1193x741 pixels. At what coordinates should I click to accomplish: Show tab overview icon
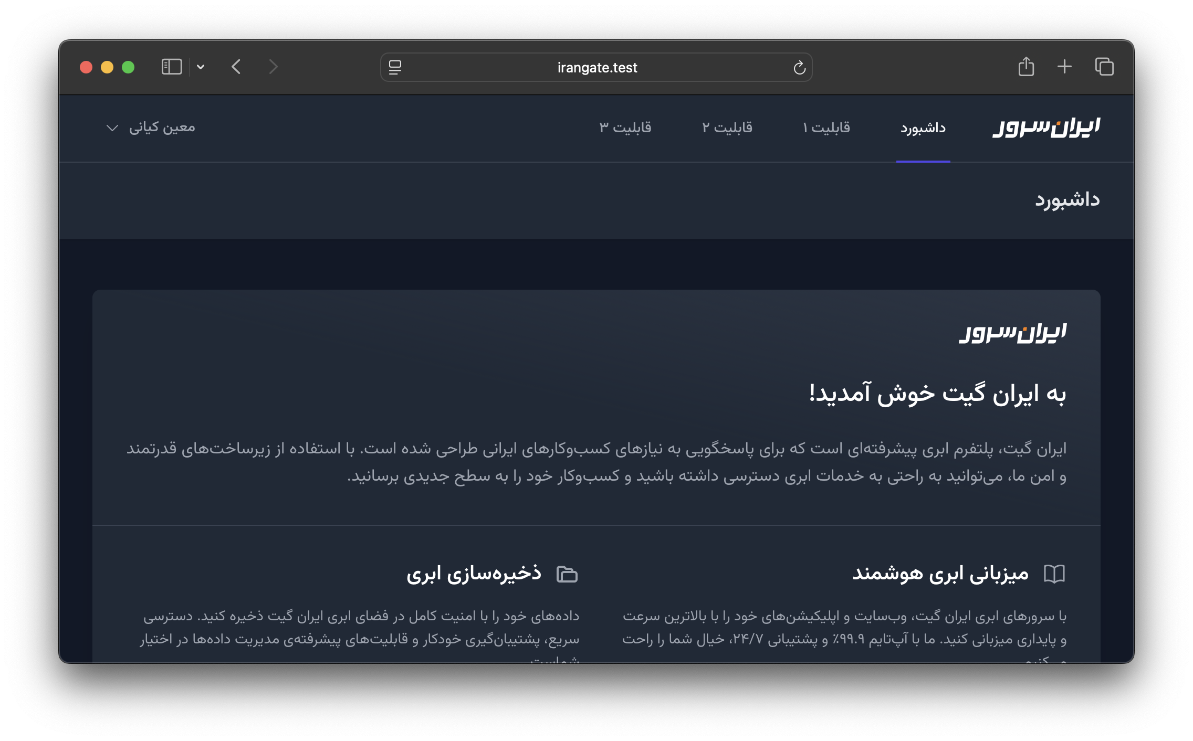pos(1104,67)
